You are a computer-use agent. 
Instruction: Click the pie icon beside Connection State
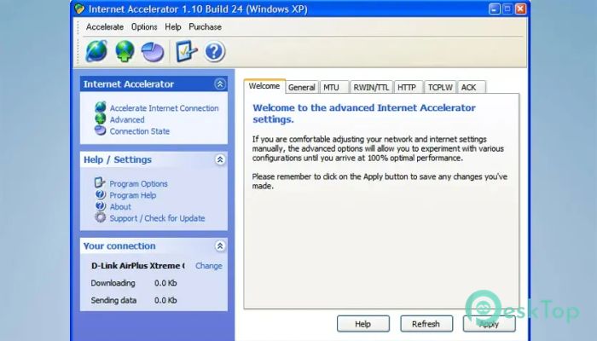pyautogui.click(x=101, y=130)
